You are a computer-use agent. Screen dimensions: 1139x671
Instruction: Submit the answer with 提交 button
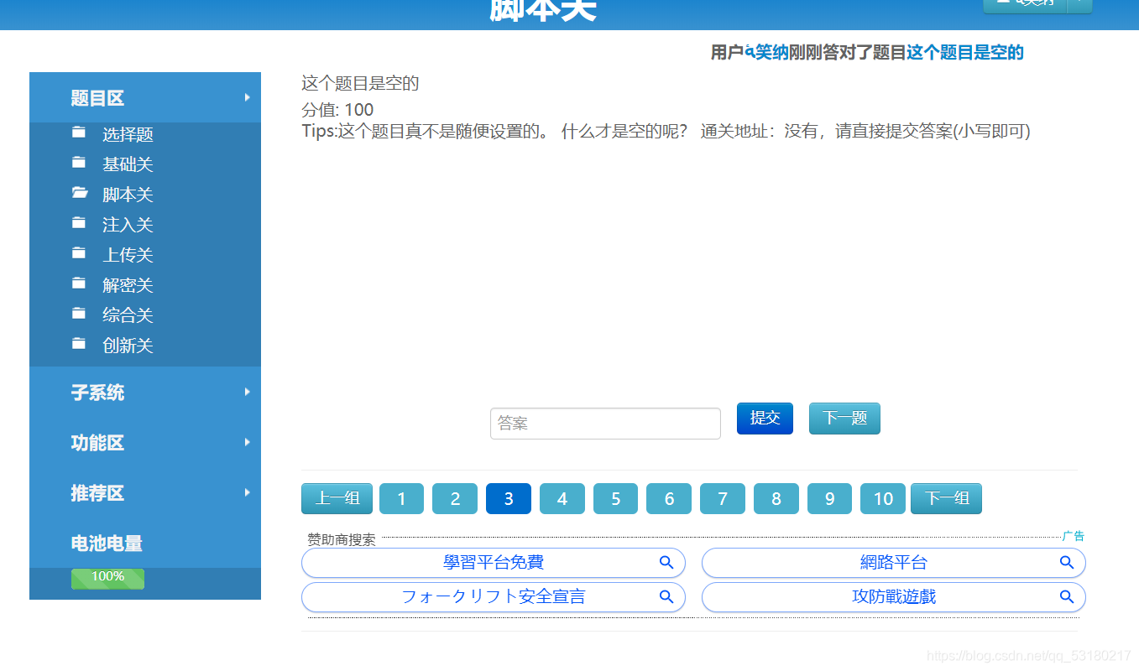pos(765,419)
